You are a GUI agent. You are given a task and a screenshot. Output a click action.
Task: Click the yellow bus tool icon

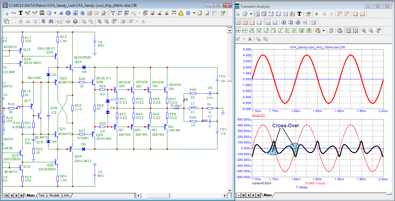[42, 13]
